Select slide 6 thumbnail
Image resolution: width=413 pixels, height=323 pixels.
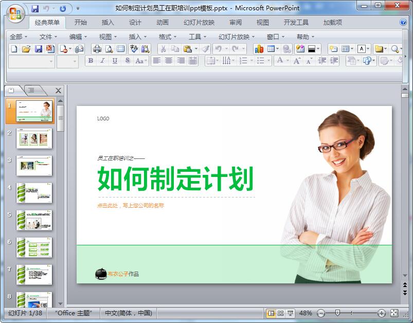(34, 247)
